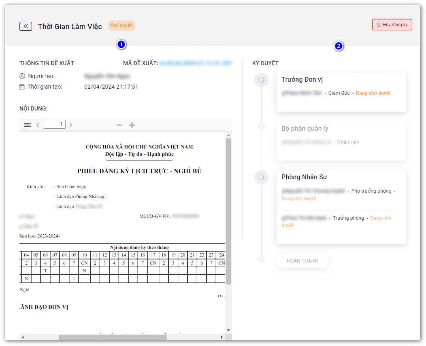The width and height of the screenshot is (426, 346).
Task: Zoom out the document with minus icon
Action: click(119, 125)
